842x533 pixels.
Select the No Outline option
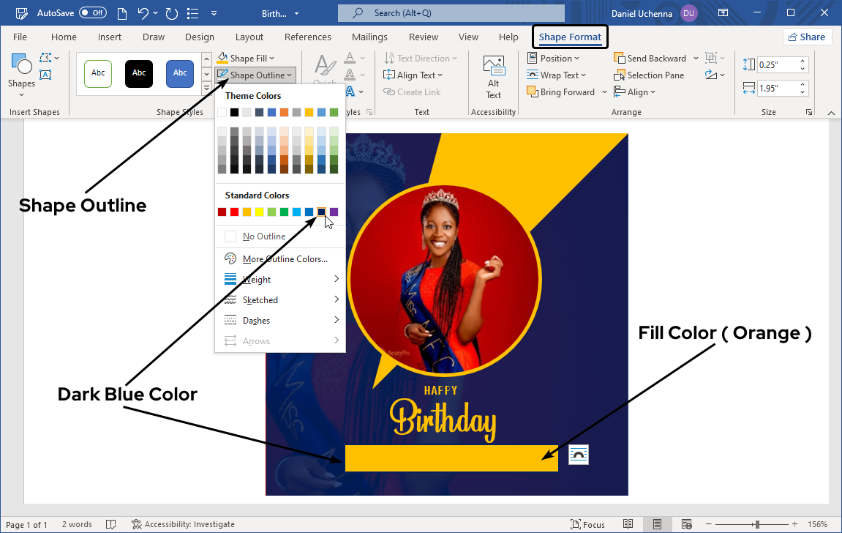pos(263,236)
